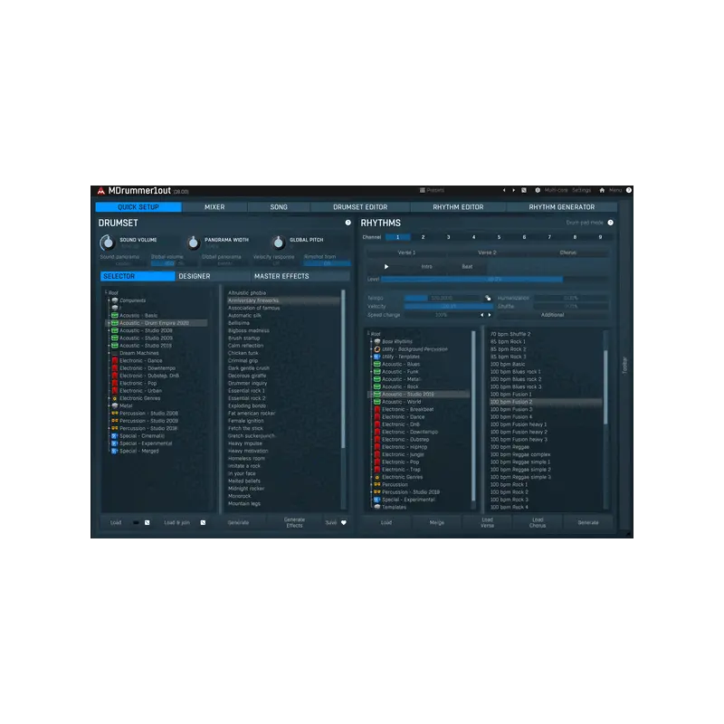Screen dimensions: 724x724
Task: Go to the next preset arrow
Action: 513,190
